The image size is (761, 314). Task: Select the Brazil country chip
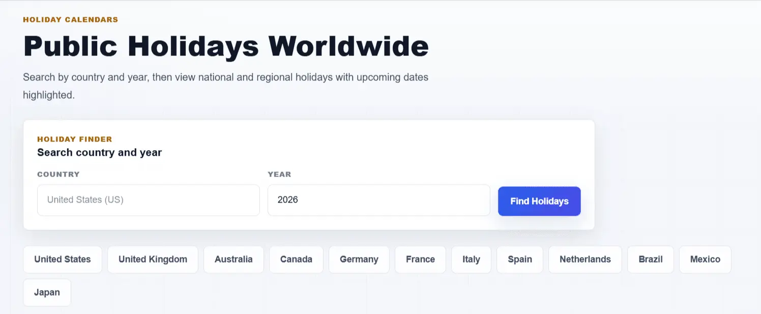click(x=651, y=260)
